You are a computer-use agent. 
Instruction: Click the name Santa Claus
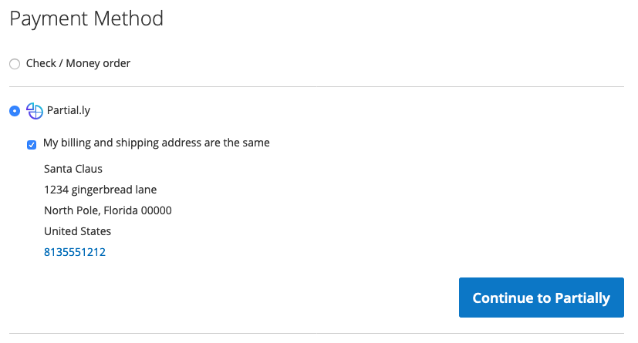click(x=73, y=169)
